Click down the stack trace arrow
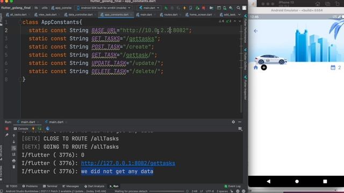This screenshot has height=193, width=344. click(x=14, y=142)
